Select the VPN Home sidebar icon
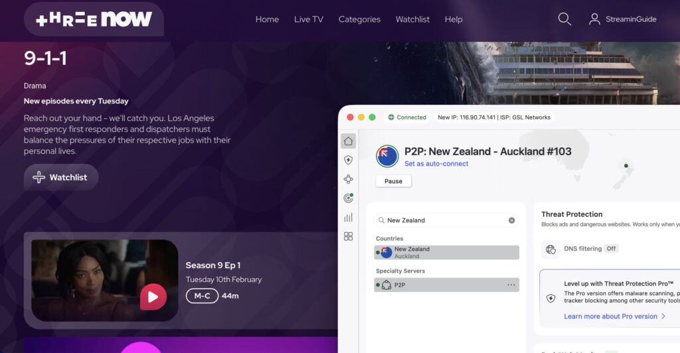680x353 pixels. (348, 141)
